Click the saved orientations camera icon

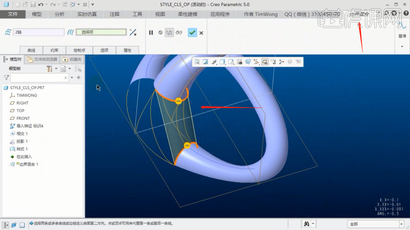tap(239, 62)
